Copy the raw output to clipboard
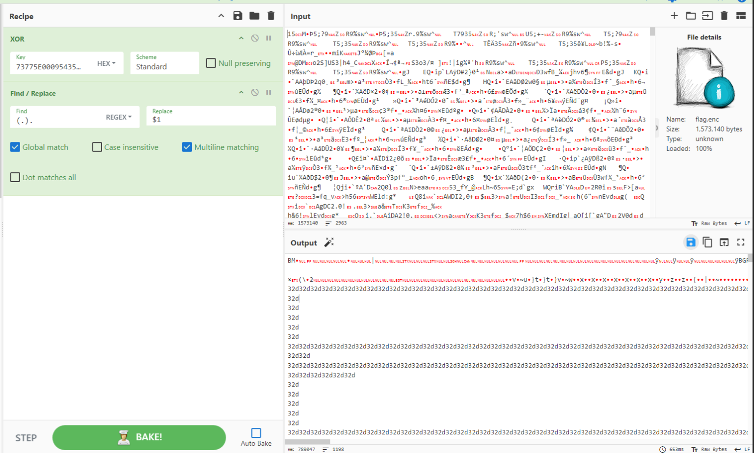The image size is (754, 453). pos(707,242)
